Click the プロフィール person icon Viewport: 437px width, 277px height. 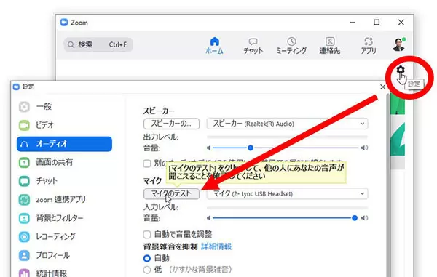pyautogui.click(x=24, y=256)
